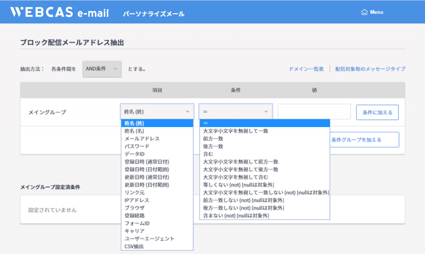Choose 後方一致 condition option
Image resolution: width=425 pixels, height=254 pixels.
pos(265,146)
